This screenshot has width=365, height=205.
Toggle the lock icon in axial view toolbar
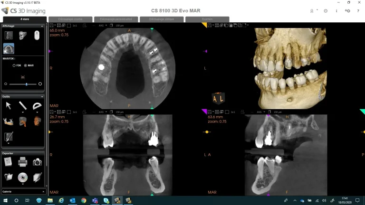84,25
